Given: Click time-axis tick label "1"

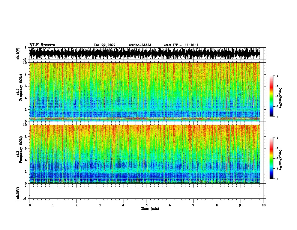Looking at the screenshot, I should click(53, 205).
